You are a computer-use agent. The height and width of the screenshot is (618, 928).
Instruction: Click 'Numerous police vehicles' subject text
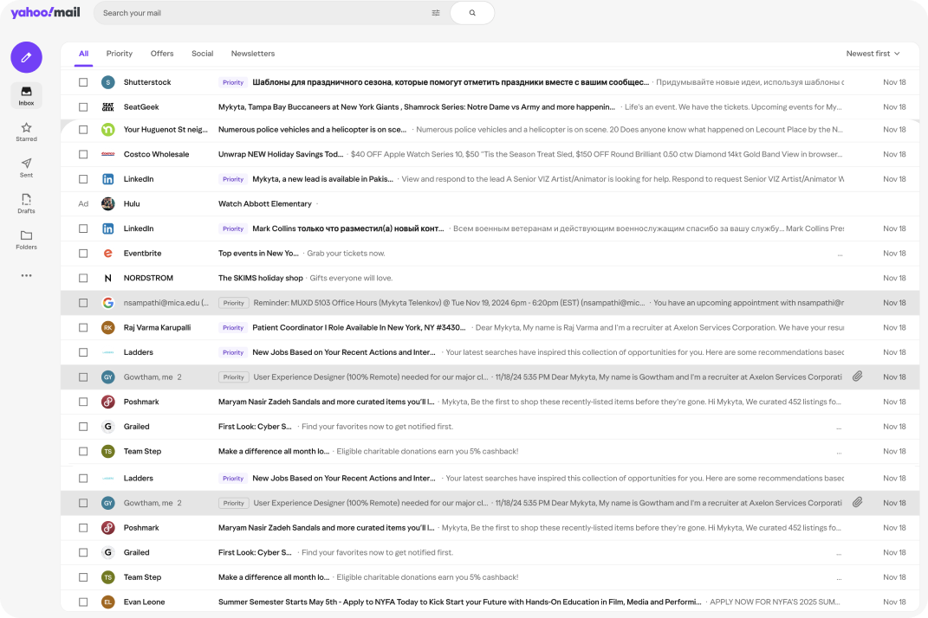tap(313, 130)
